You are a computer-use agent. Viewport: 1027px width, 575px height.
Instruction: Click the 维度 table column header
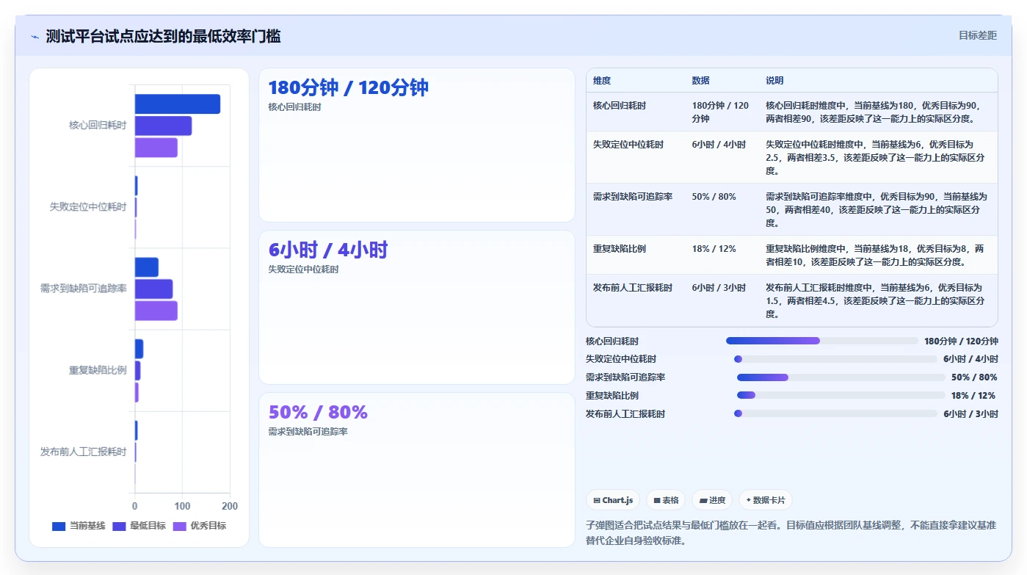coord(602,81)
